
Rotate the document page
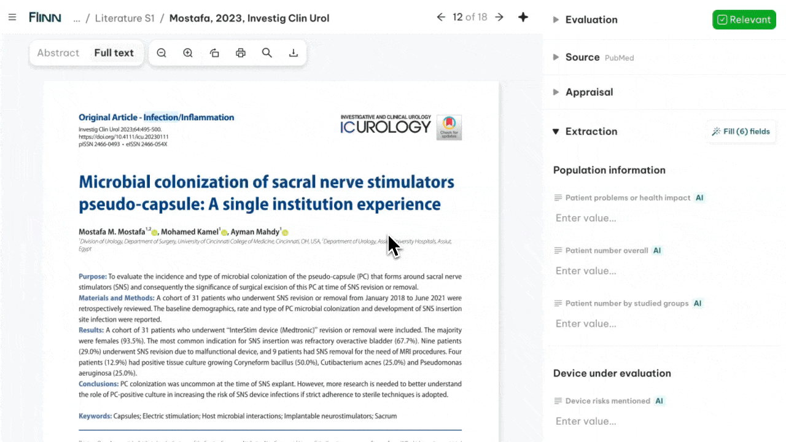[x=214, y=53]
